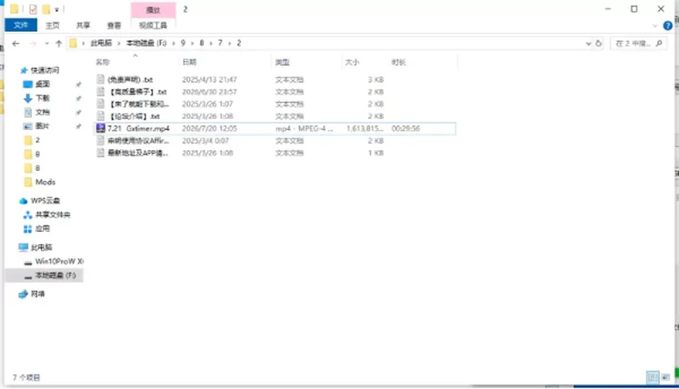This screenshot has height=389, width=679.
Task: Click 此电脑 in the address breadcrumb
Action: [101, 43]
